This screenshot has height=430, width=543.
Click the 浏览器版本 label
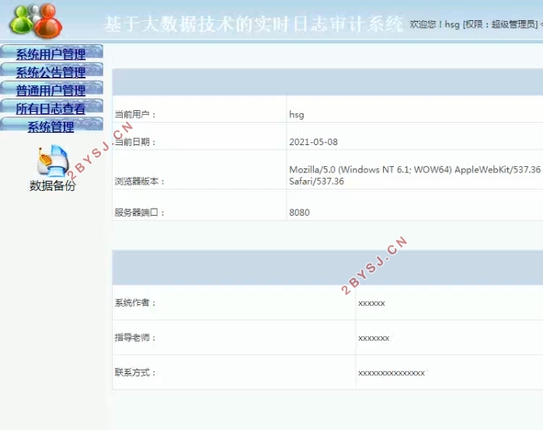pos(139,182)
